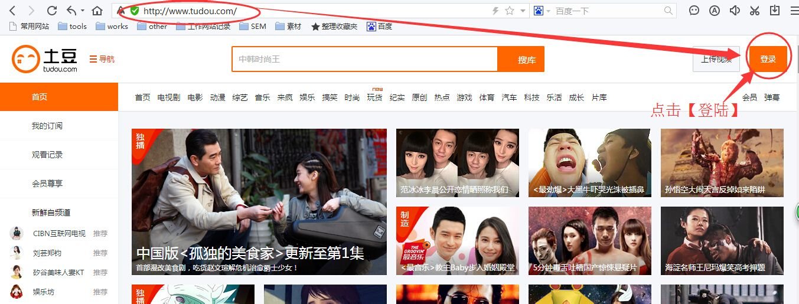The image size is (799, 304).
Task: Click the green security shield icon
Action: point(135,11)
